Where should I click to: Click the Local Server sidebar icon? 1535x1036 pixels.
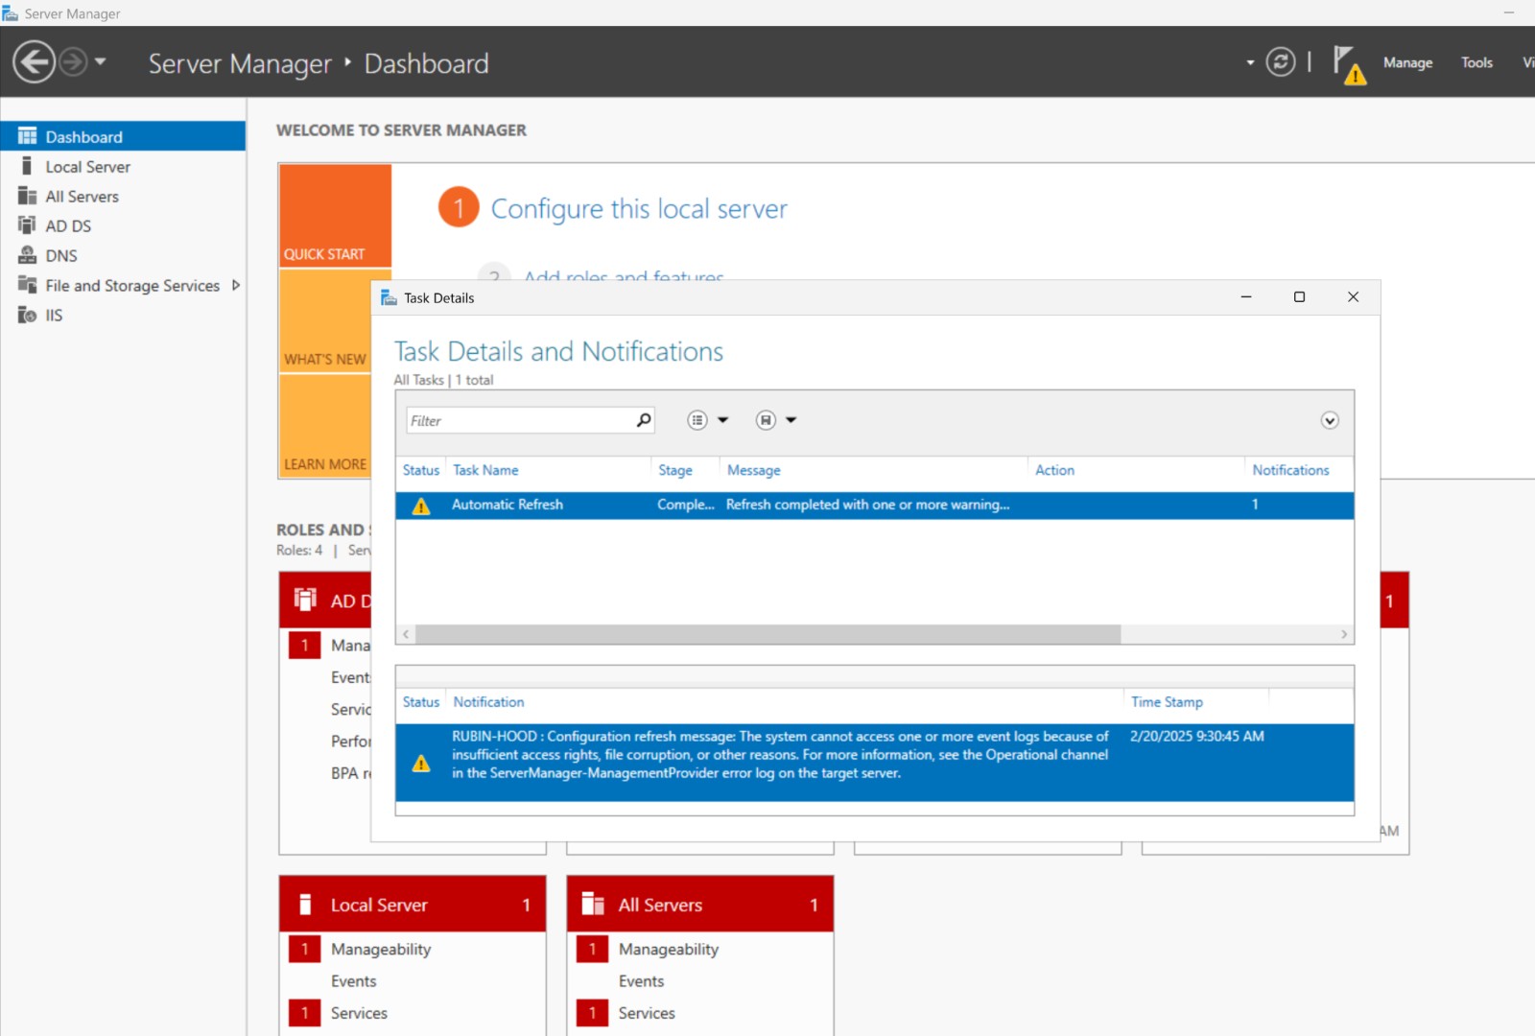tap(27, 166)
